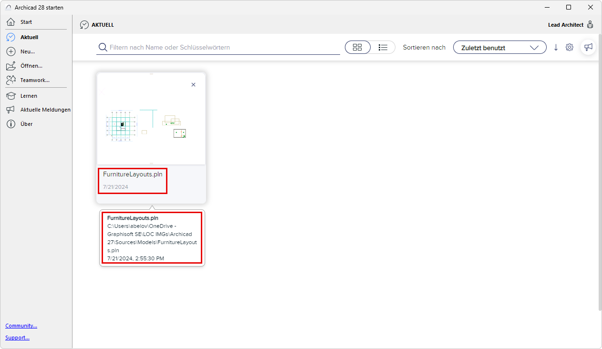The image size is (602, 349).
Task: Click the Archicad logo in title bar
Action: click(x=8, y=8)
